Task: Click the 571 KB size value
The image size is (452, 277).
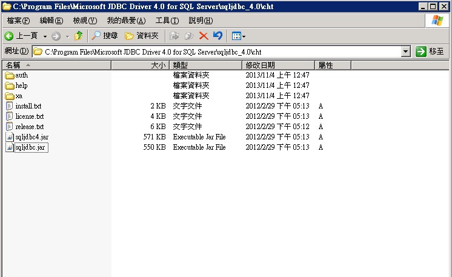Action: [155, 137]
